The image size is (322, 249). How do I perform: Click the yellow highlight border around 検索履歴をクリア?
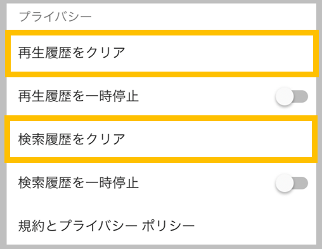pos(161,118)
